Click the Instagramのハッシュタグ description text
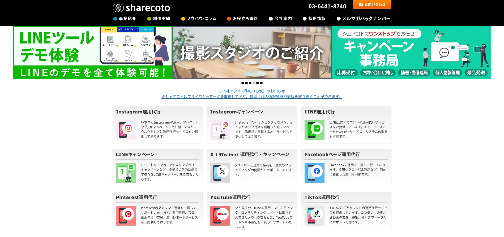 [264, 129]
